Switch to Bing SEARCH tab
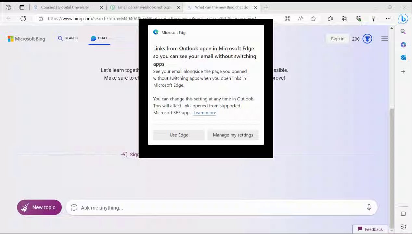Image resolution: width=412 pixels, height=234 pixels. [68, 38]
